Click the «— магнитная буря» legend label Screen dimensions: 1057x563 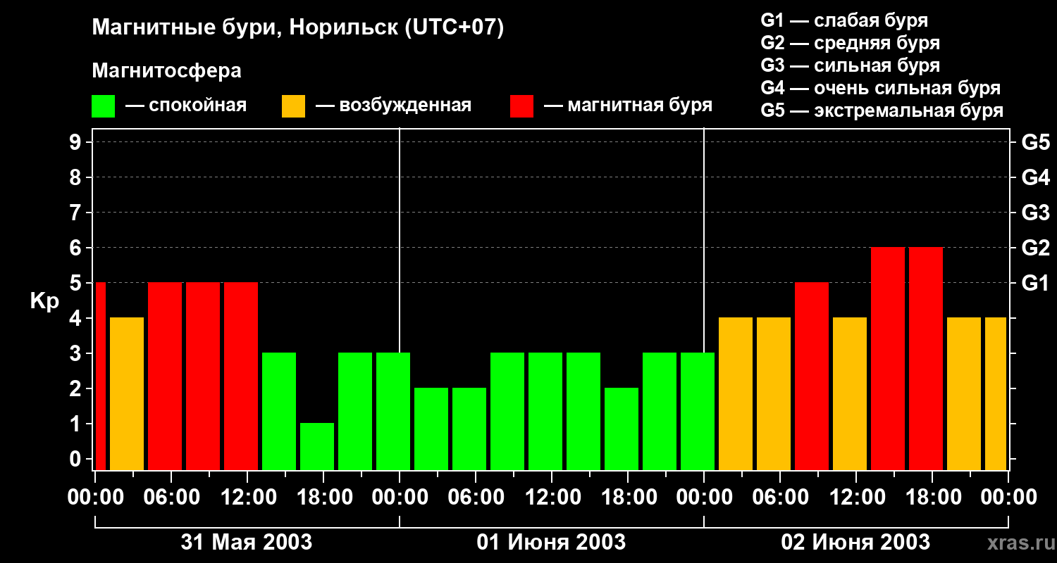[628, 106]
